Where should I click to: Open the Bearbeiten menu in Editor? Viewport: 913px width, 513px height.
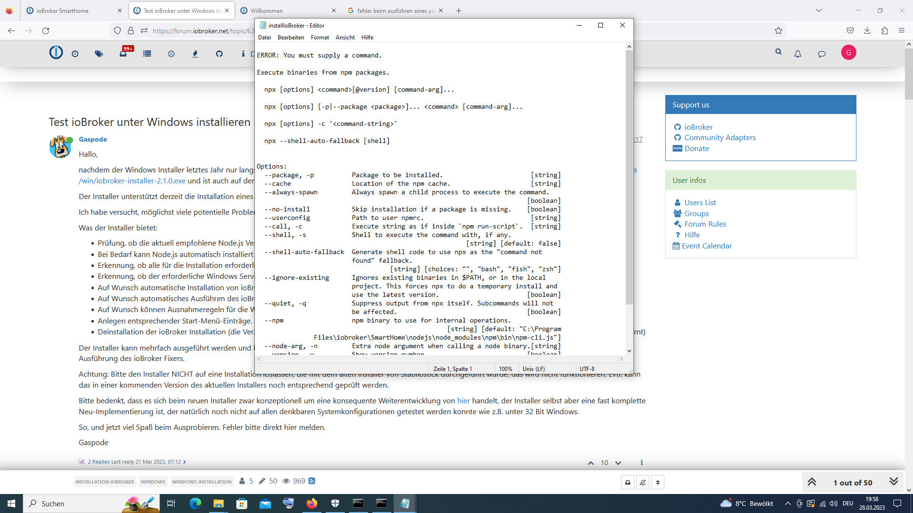[x=291, y=38]
